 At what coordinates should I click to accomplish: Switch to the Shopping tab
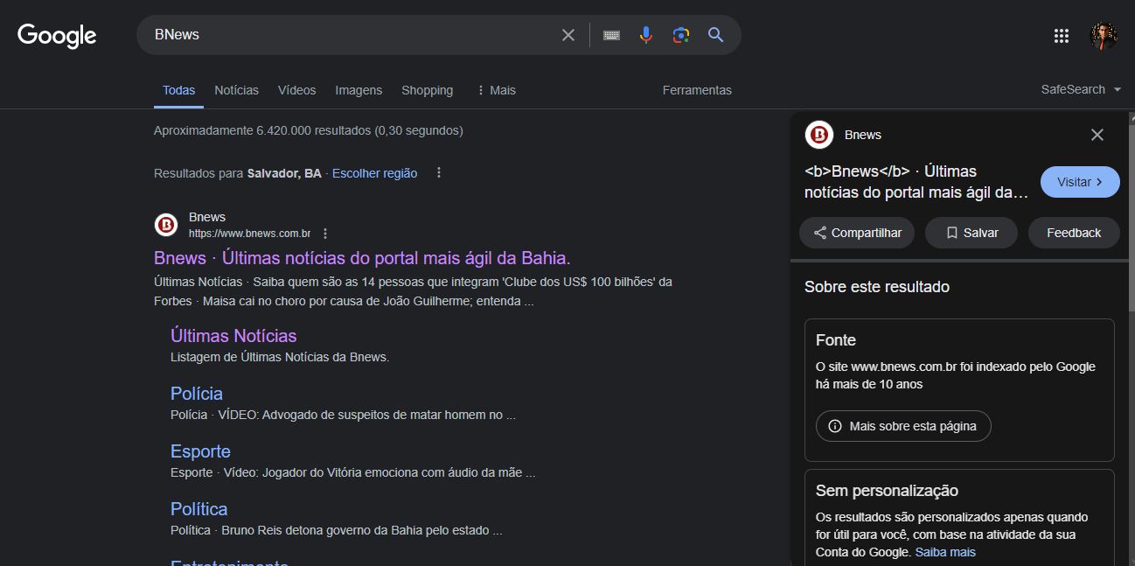[427, 90]
